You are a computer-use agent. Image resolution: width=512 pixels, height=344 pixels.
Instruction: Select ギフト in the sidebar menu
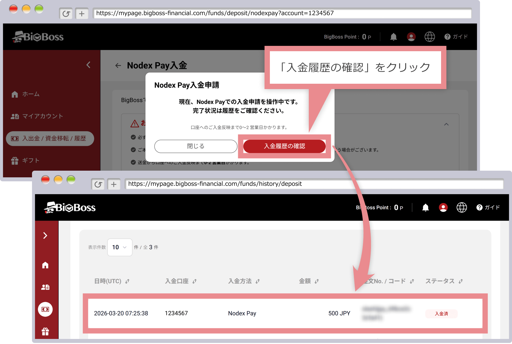coord(25,161)
